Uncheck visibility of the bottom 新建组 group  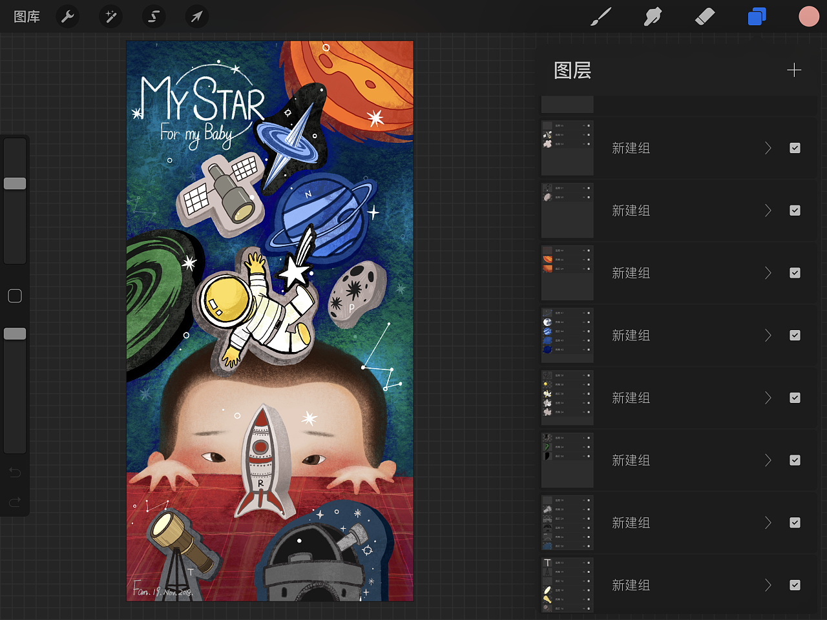(795, 585)
